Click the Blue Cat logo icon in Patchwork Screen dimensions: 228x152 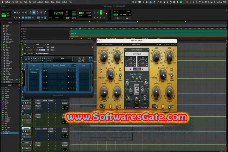91,59
